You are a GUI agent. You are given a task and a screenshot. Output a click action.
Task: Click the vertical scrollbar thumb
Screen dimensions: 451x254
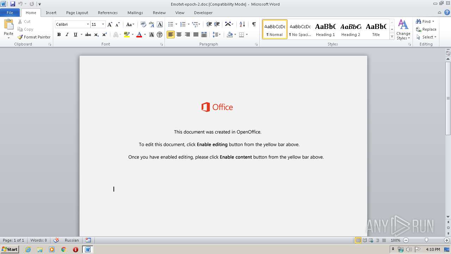(448, 98)
